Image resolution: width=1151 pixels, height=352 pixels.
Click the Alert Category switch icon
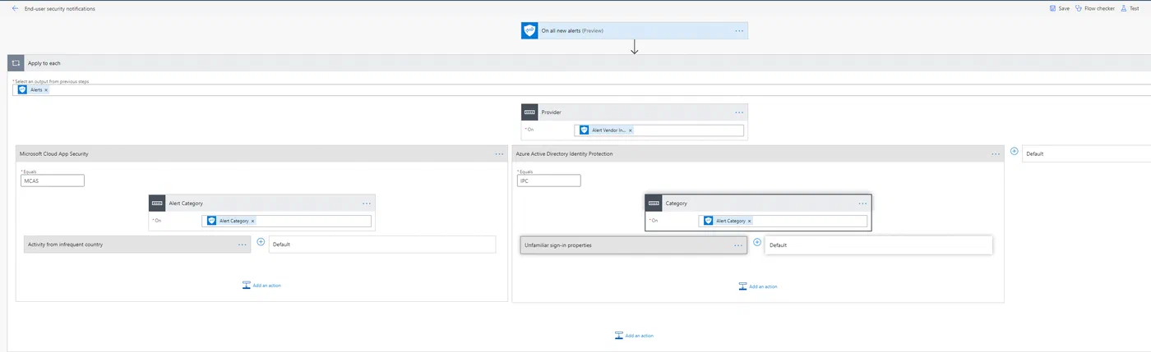click(157, 203)
